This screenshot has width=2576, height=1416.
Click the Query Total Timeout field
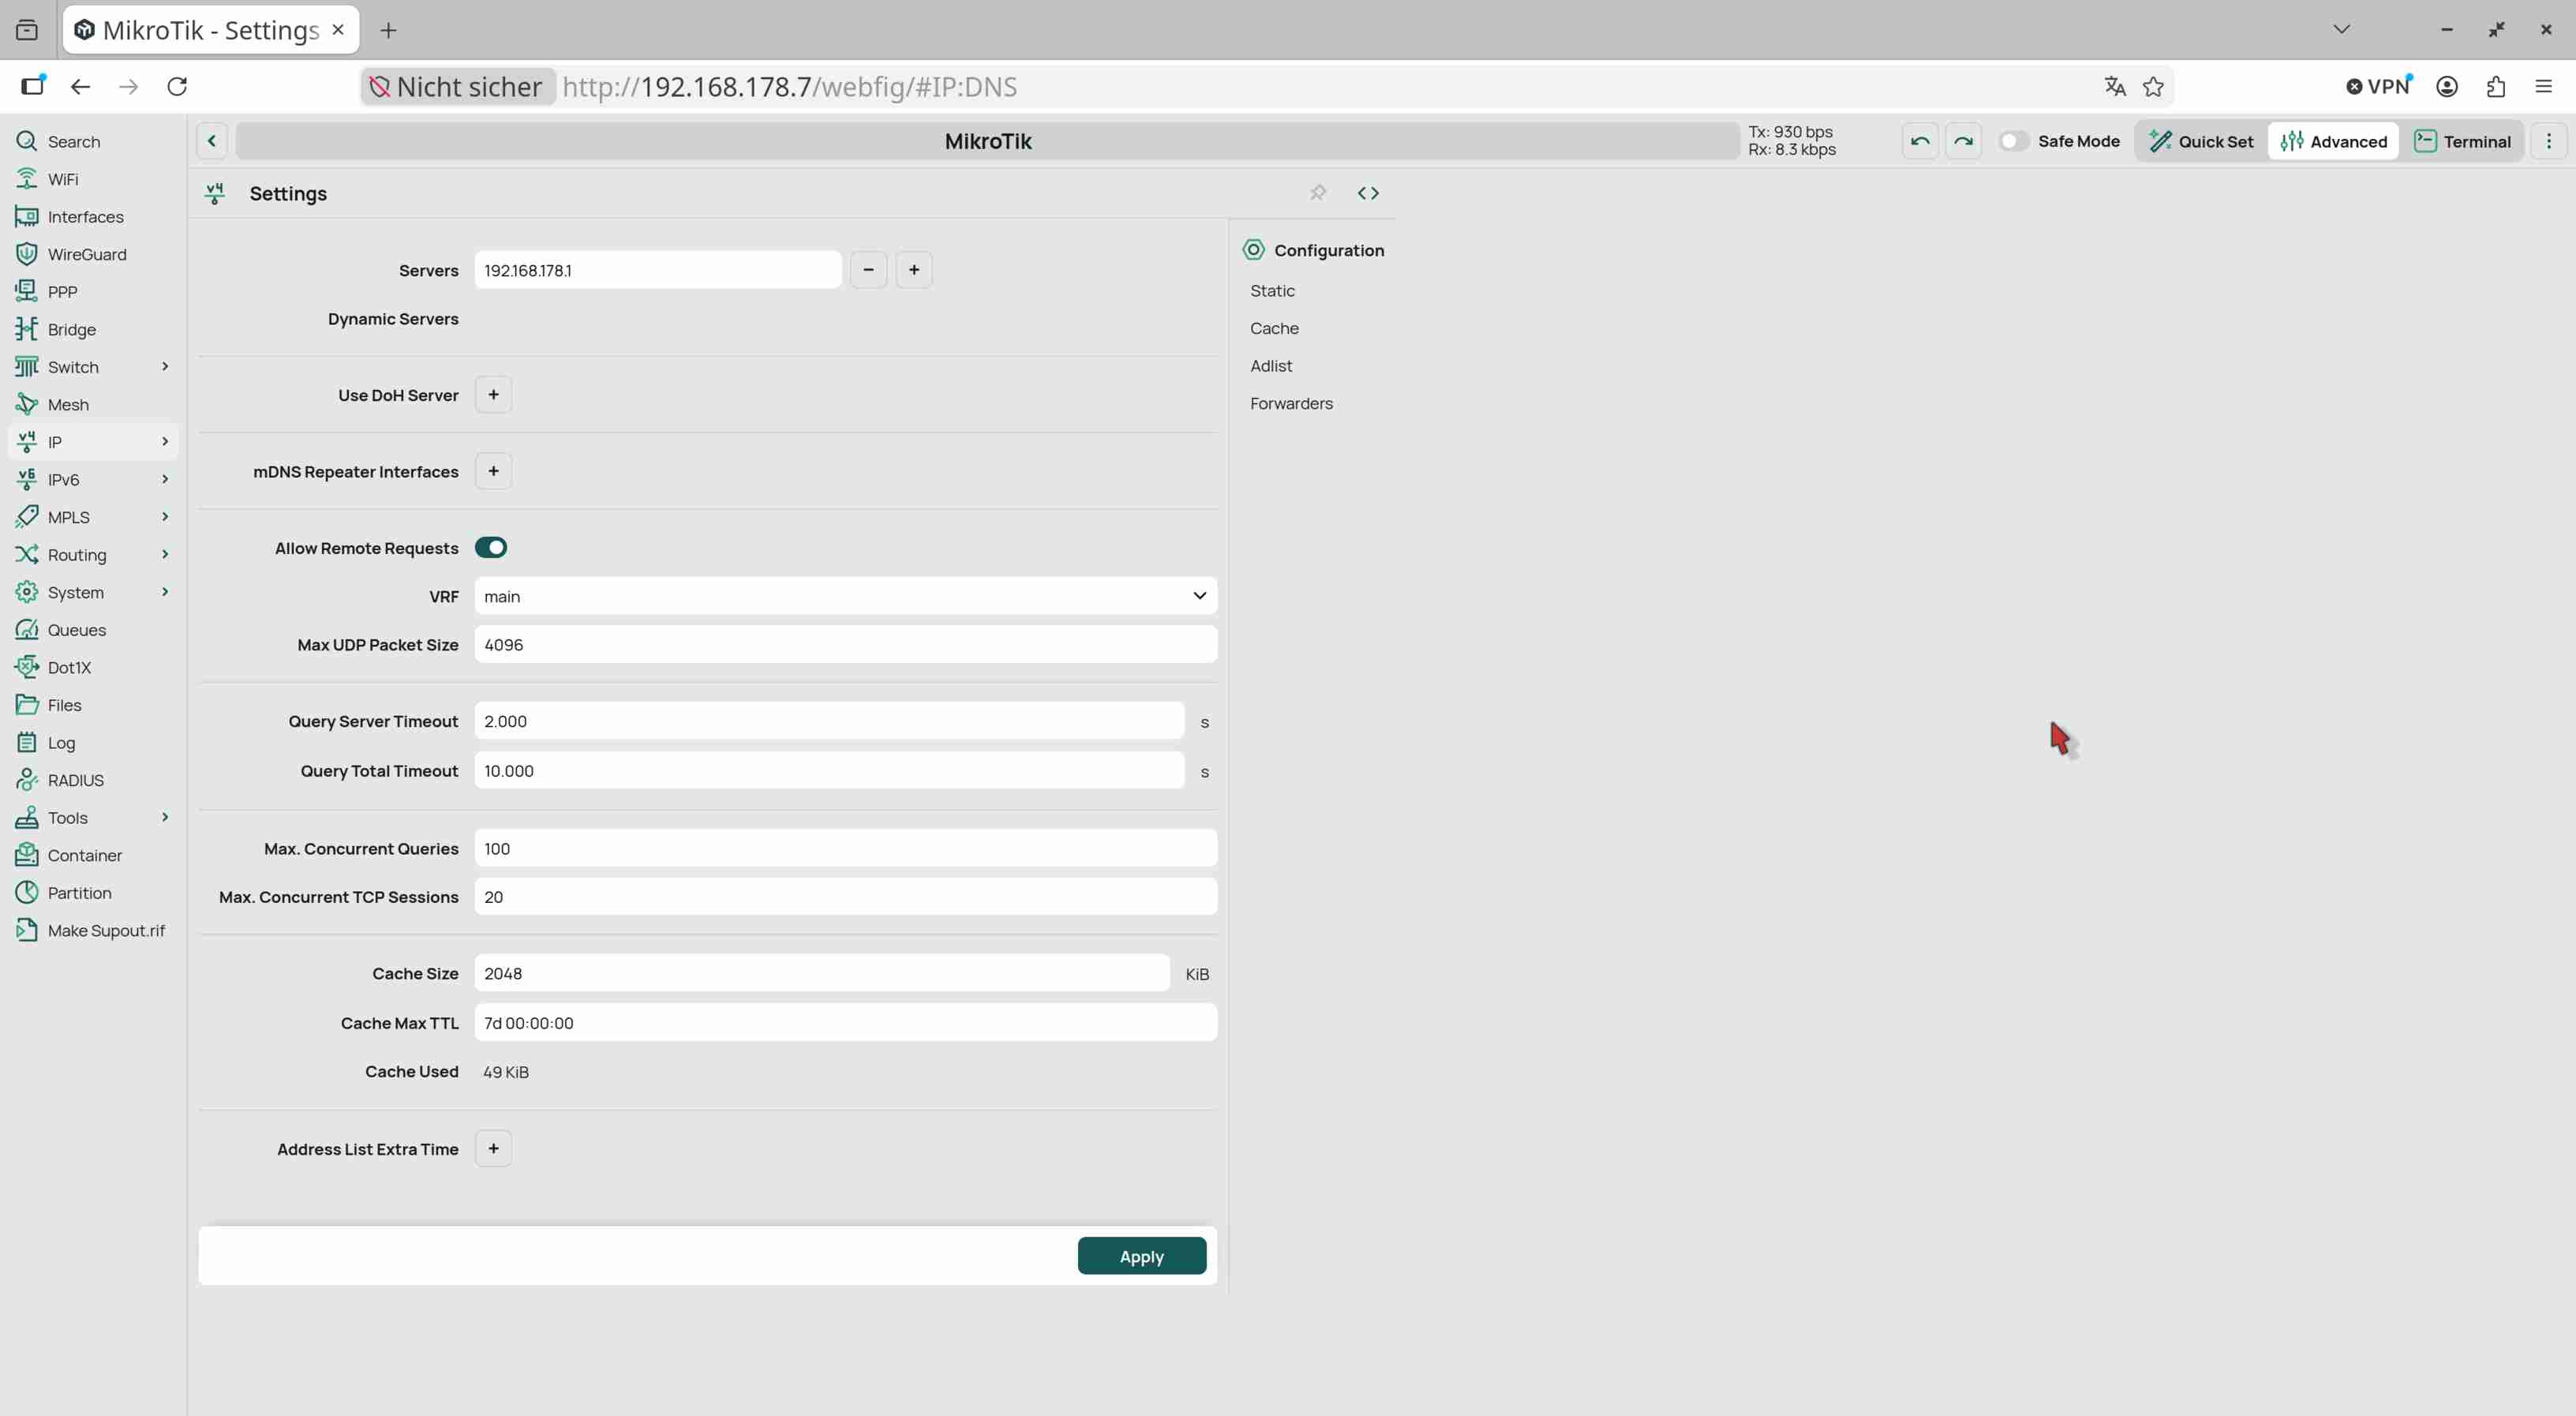[829, 771]
